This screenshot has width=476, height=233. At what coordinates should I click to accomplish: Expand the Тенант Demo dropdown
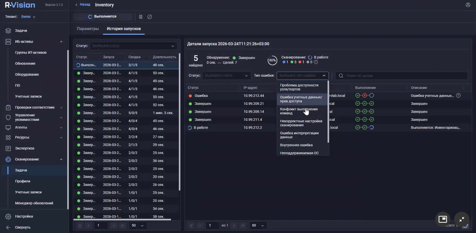[x=28, y=17]
